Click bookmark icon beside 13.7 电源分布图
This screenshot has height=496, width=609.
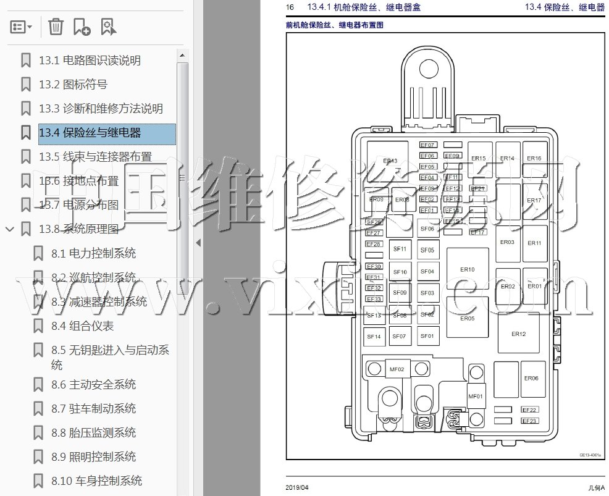point(26,205)
